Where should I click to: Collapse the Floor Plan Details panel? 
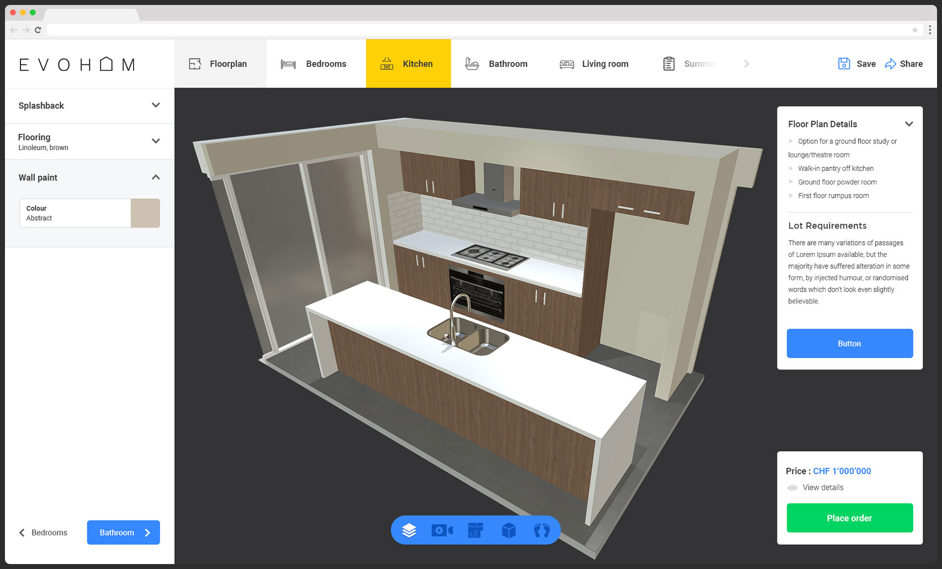coord(909,124)
